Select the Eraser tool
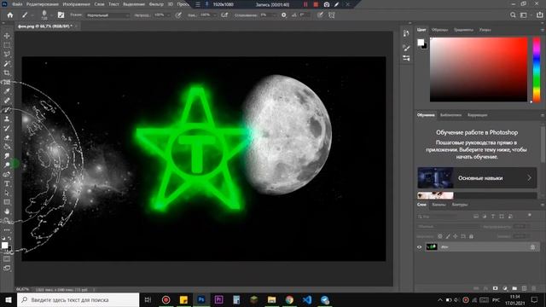Screen dimensions: 546x307 (x=7, y=137)
